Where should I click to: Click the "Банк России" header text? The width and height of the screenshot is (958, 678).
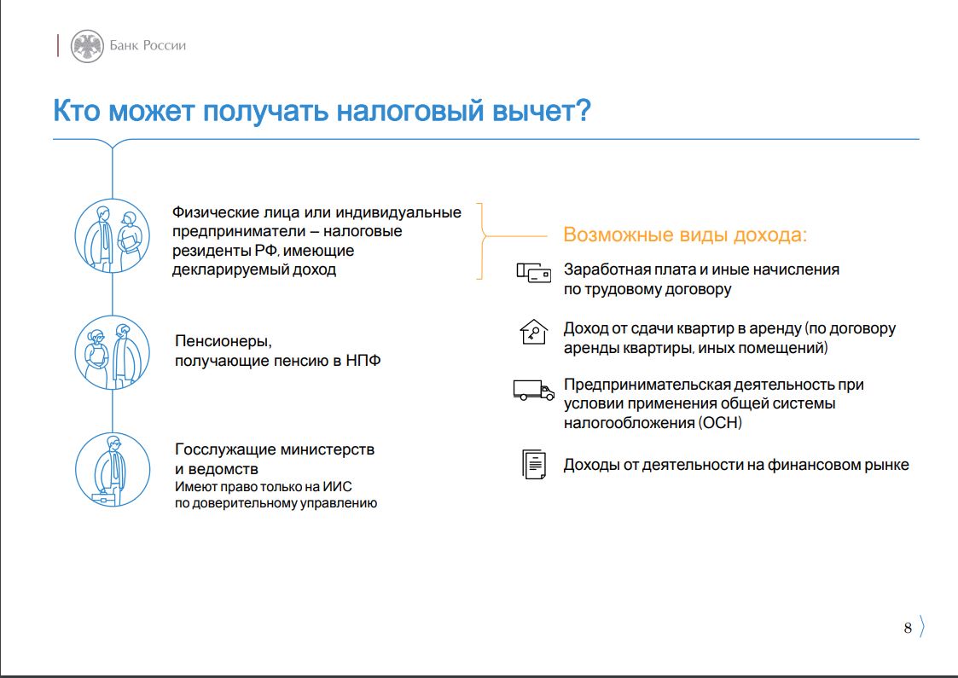pyautogui.click(x=148, y=46)
